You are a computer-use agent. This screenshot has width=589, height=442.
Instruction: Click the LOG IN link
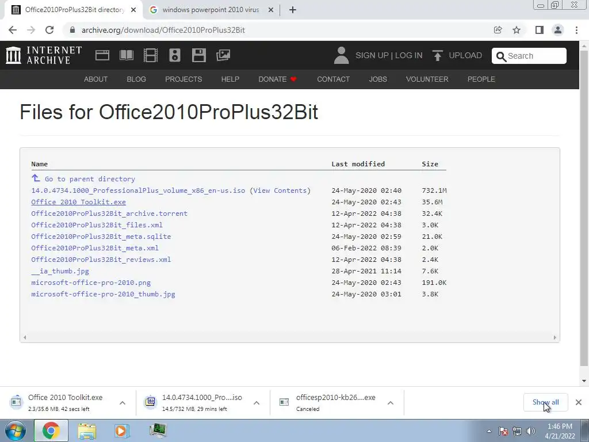click(409, 55)
